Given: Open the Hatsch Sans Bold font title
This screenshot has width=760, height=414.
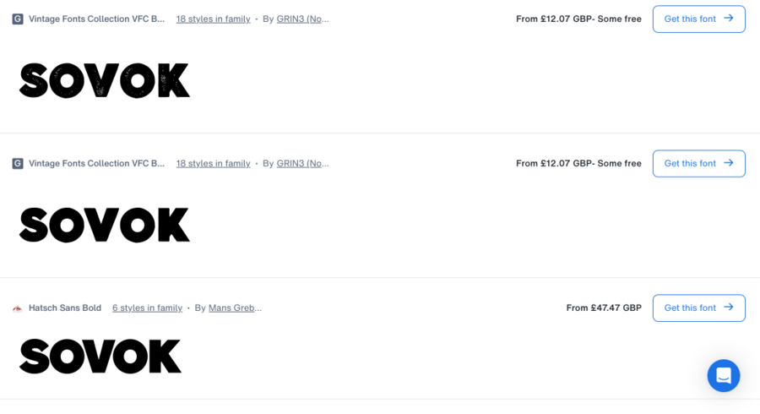Looking at the screenshot, I should tap(65, 308).
